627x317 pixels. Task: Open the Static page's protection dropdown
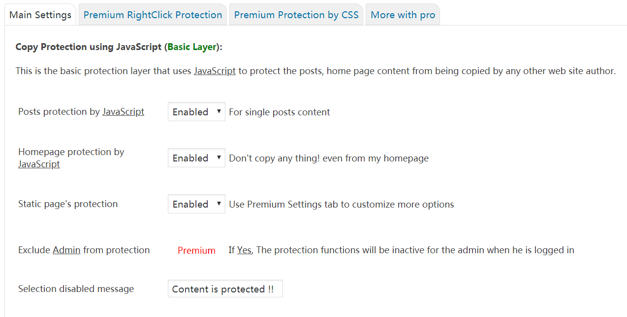pyautogui.click(x=196, y=204)
